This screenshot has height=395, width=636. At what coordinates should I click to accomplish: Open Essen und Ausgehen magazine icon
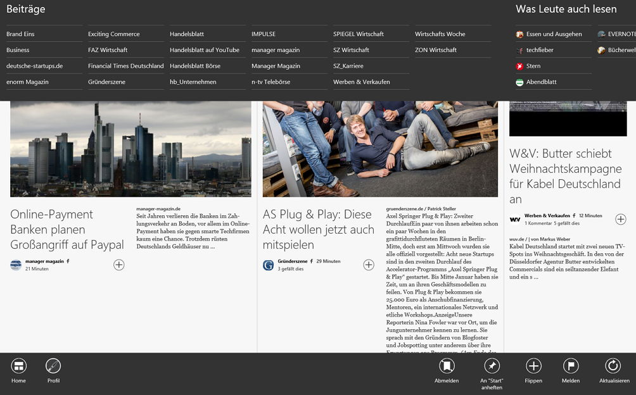coord(519,34)
